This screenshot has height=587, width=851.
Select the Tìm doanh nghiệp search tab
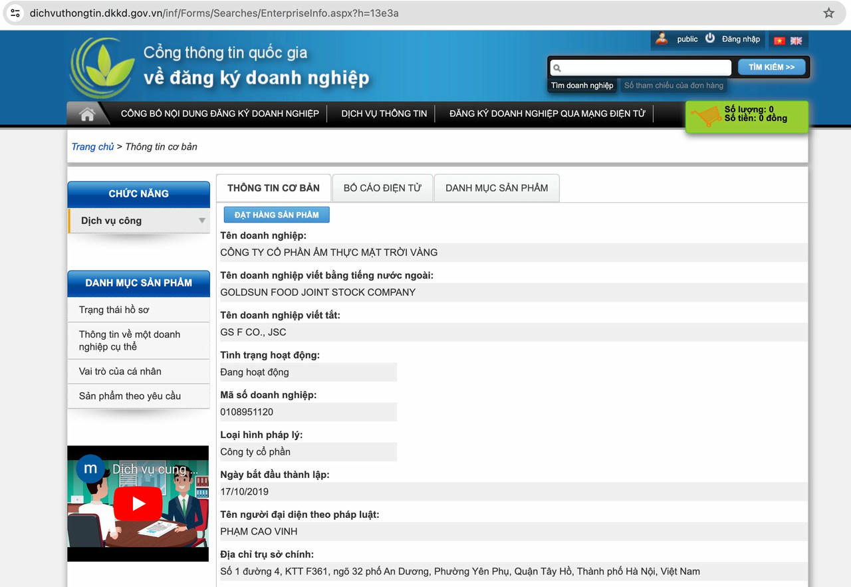(582, 86)
